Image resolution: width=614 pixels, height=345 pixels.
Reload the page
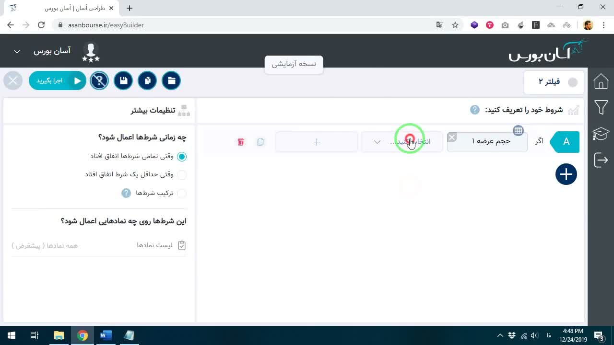41,25
